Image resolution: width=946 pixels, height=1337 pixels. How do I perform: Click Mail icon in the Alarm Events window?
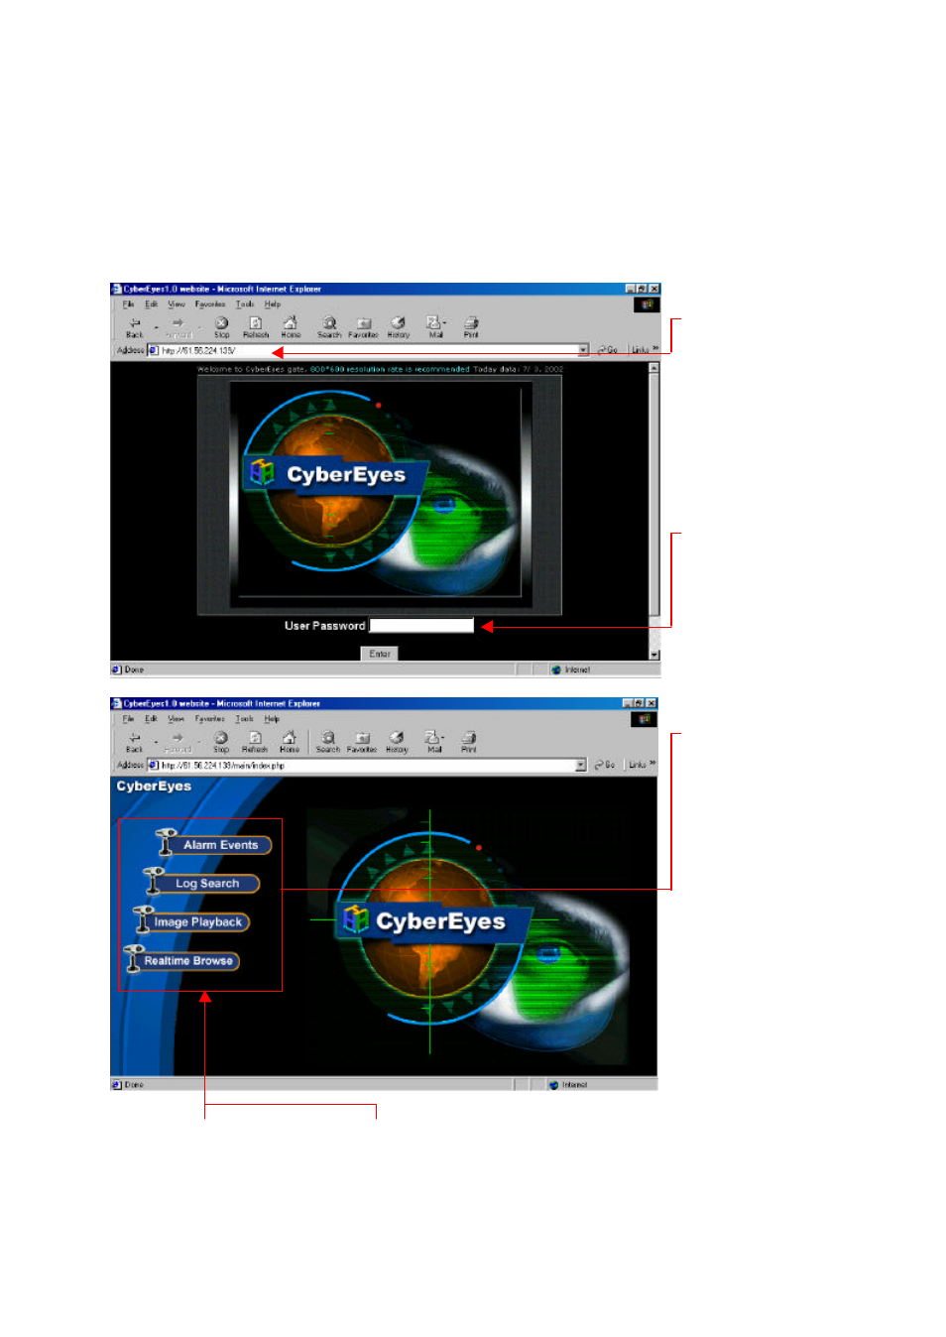point(433,742)
